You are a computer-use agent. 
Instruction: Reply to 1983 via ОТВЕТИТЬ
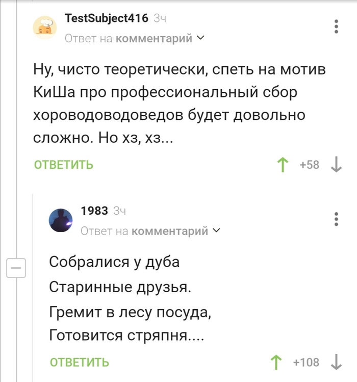click(79, 362)
